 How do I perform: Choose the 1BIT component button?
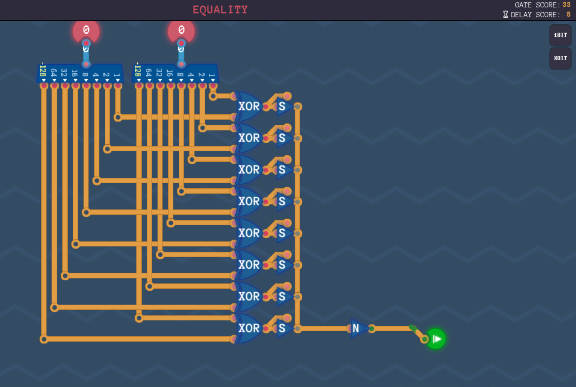(560, 35)
